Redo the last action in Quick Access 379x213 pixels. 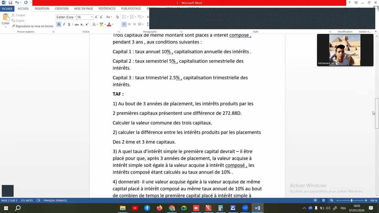click(x=26, y=3)
